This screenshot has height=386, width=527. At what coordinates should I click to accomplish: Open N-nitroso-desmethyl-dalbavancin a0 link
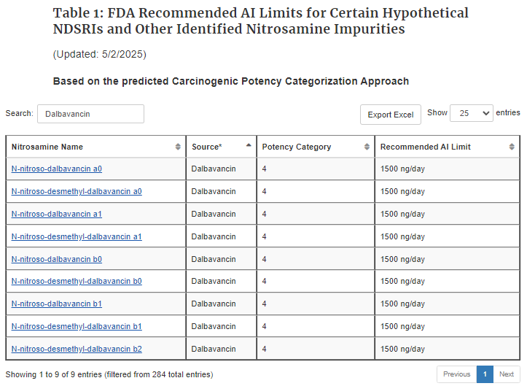(x=77, y=191)
